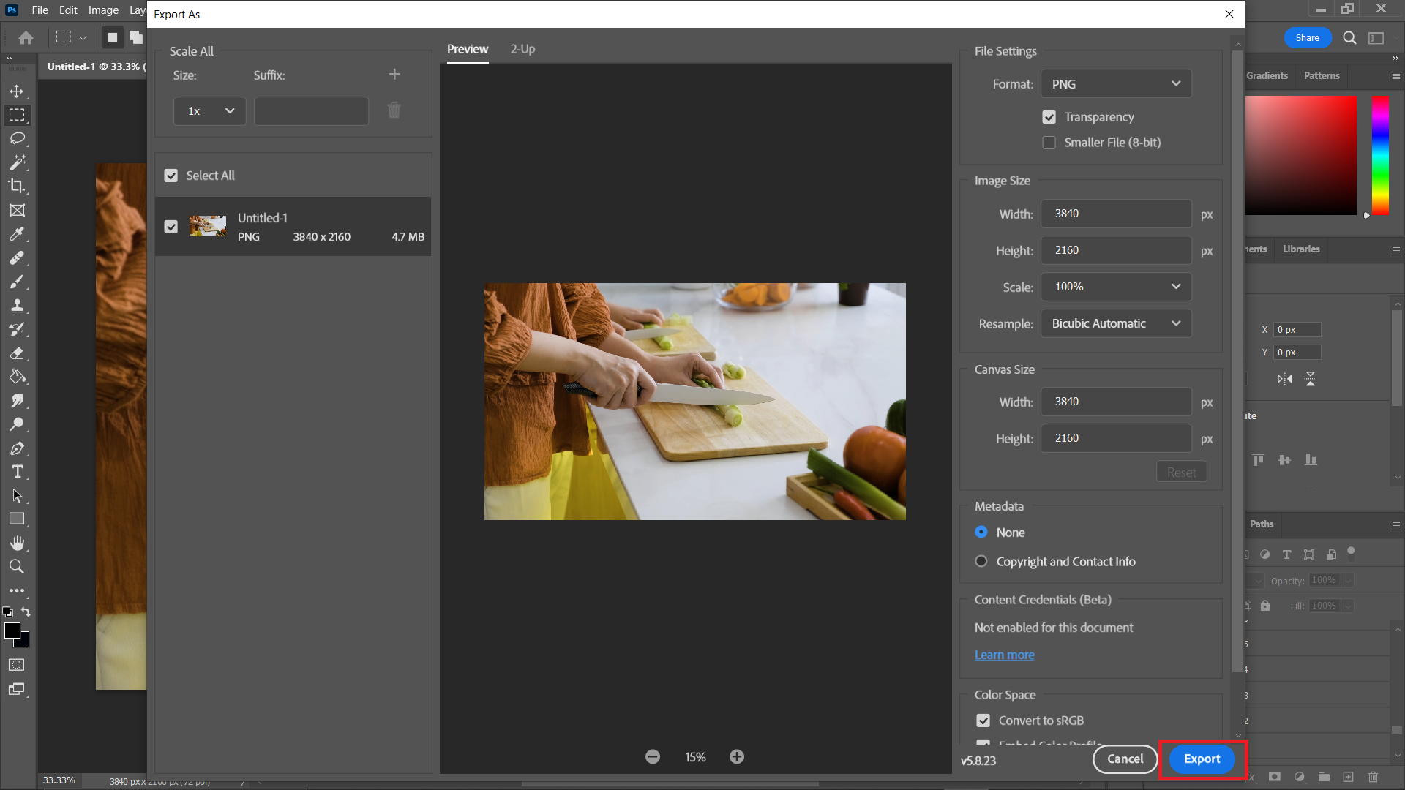This screenshot has width=1405, height=790.
Task: Select the Type tool
Action: (18, 472)
